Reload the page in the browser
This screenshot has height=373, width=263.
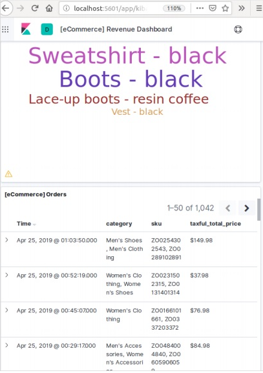tap(35, 8)
